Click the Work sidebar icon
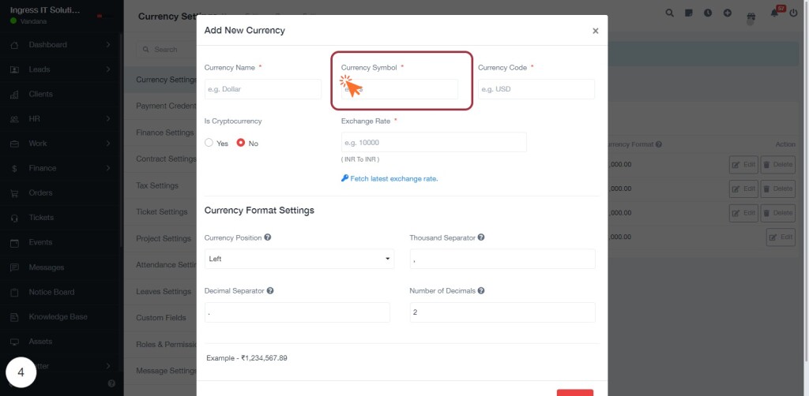The image size is (809, 396). (x=14, y=144)
